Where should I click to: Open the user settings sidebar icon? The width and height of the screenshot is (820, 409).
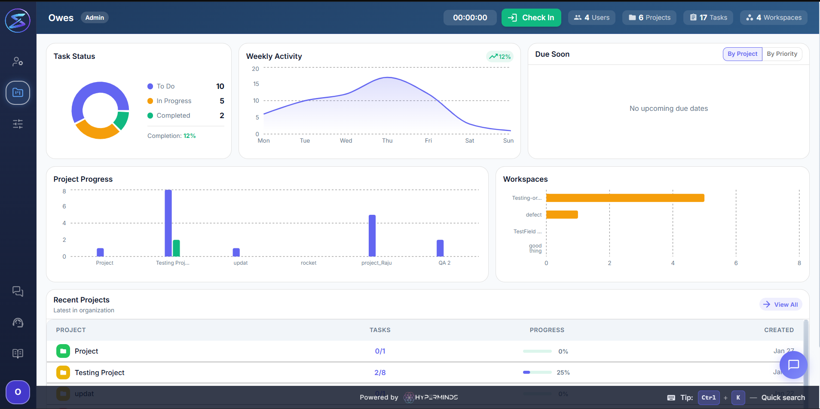coord(18,61)
